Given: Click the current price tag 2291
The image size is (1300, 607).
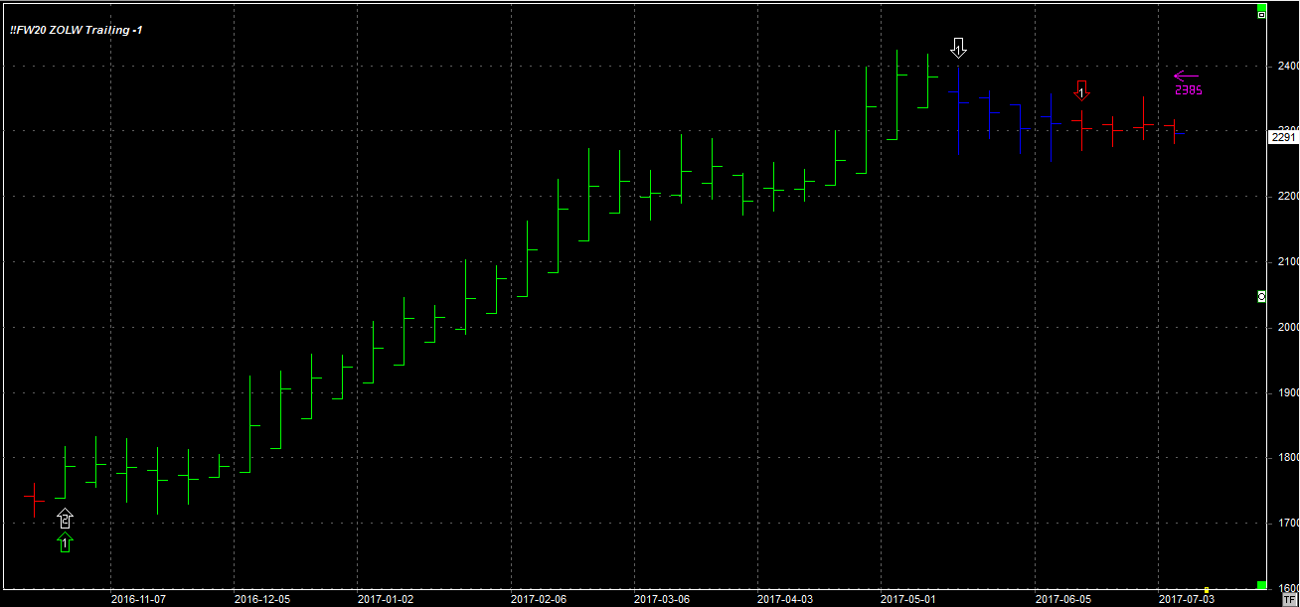Looking at the screenshot, I should tap(1283, 137).
